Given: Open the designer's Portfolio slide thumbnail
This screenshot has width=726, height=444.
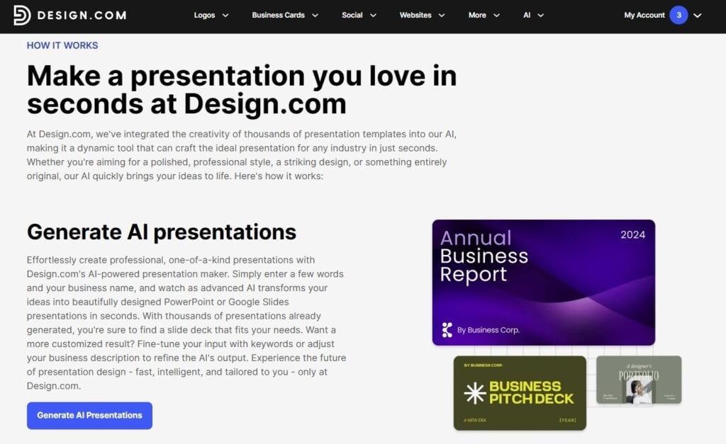Looking at the screenshot, I should pyautogui.click(x=638, y=380).
